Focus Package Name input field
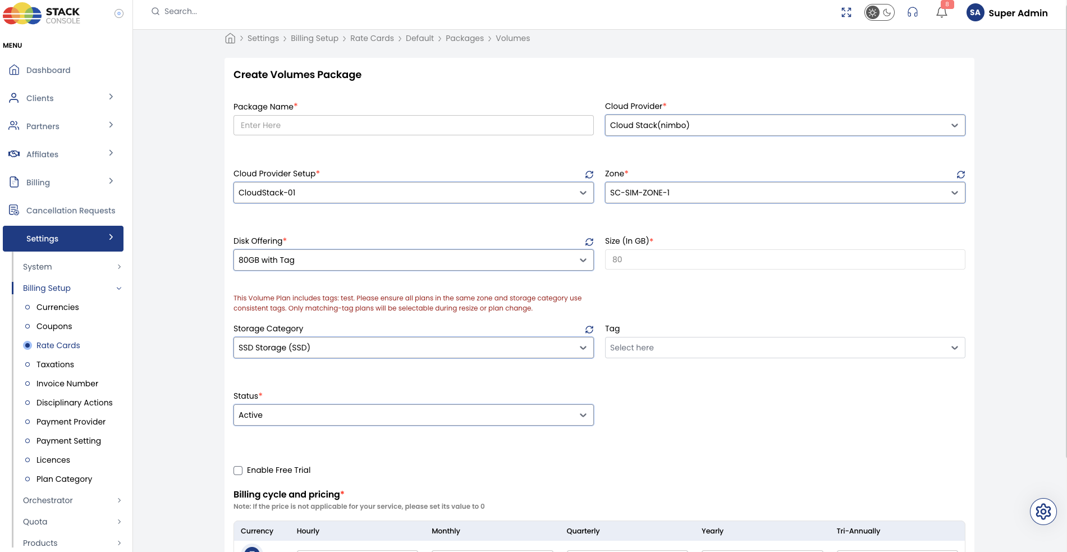1067x552 pixels. (414, 125)
